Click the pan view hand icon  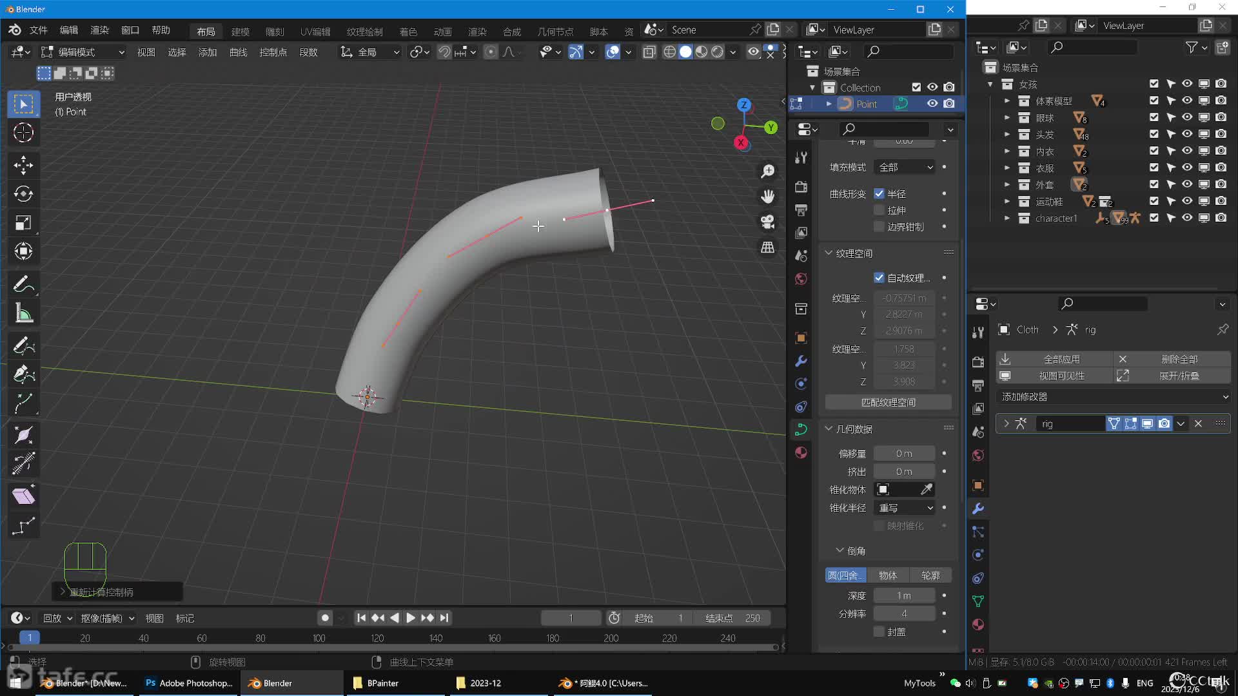tap(767, 197)
